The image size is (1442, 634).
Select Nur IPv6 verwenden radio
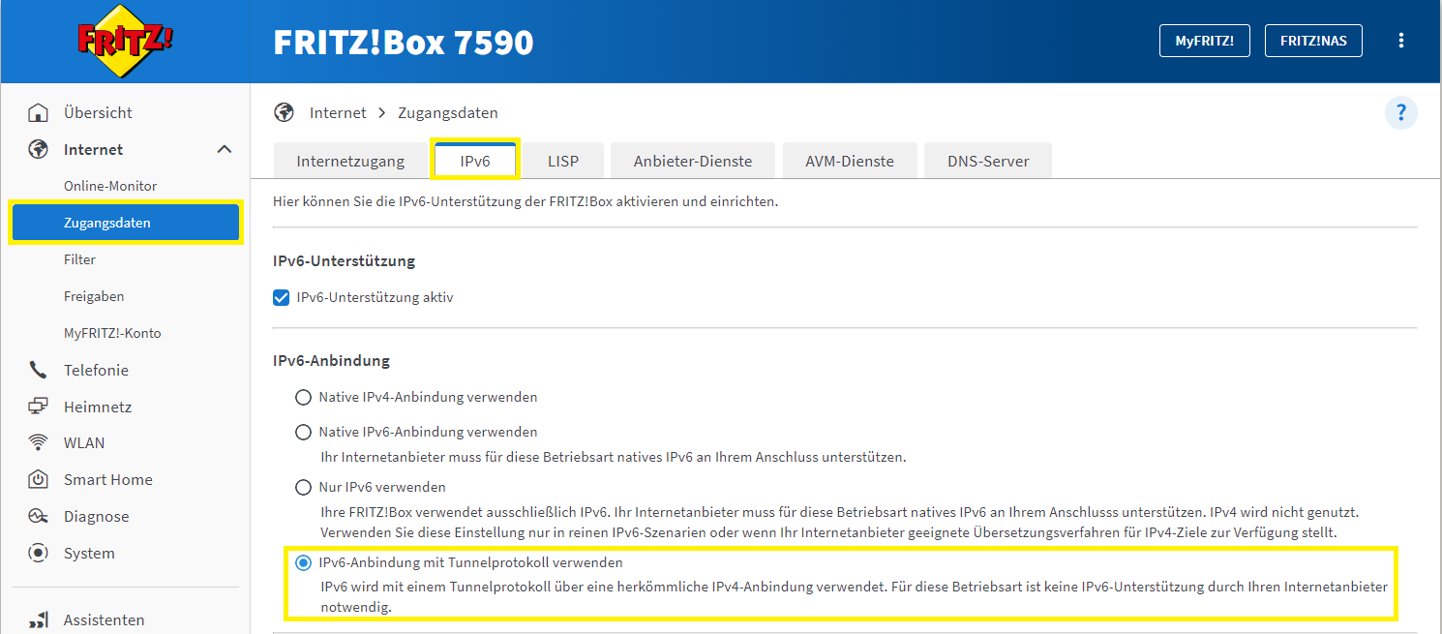point(303,487)
